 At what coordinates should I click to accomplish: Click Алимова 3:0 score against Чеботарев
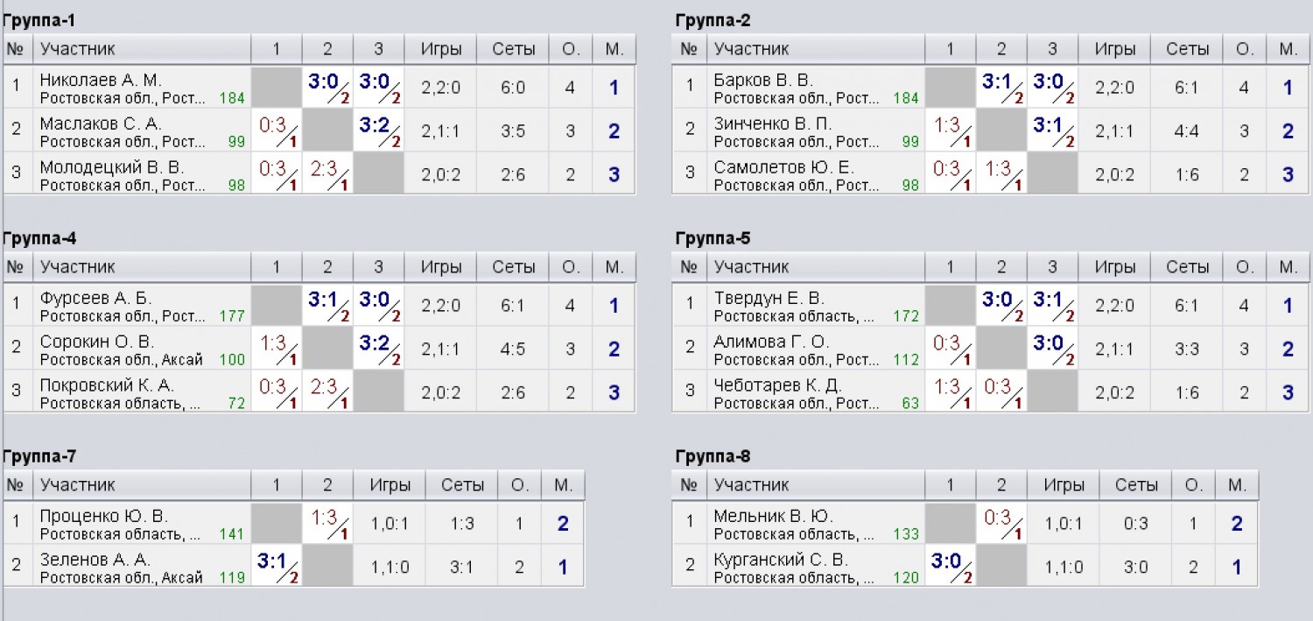pyautogui.click(x=1052, y=349)
